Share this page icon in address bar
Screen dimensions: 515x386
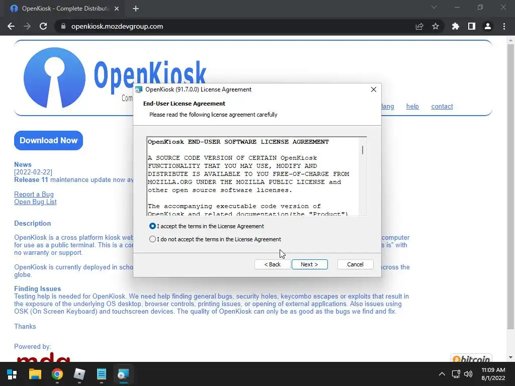pyautogui.click(x=419, y=26)
